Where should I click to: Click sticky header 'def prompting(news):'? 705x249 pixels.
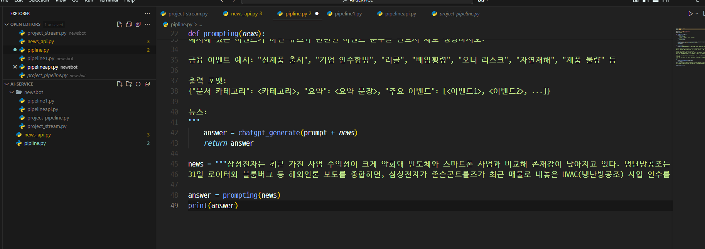226,34
